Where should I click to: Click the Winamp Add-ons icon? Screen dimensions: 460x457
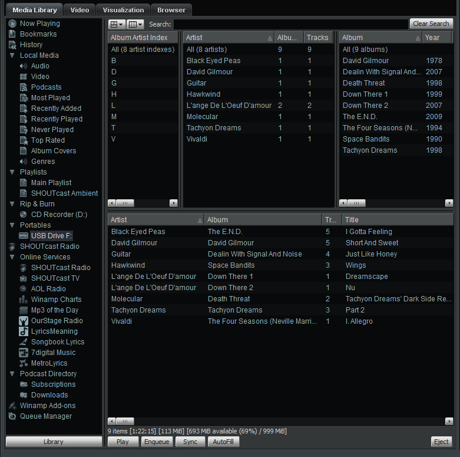(12, 406)
